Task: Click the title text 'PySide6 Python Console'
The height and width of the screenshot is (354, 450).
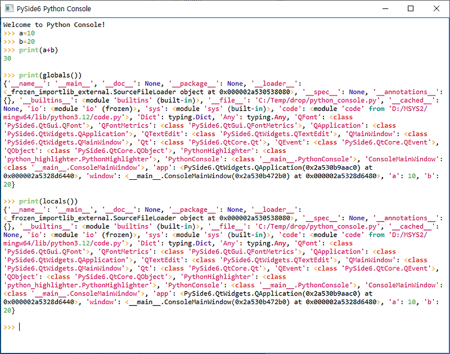Action: 56,10
